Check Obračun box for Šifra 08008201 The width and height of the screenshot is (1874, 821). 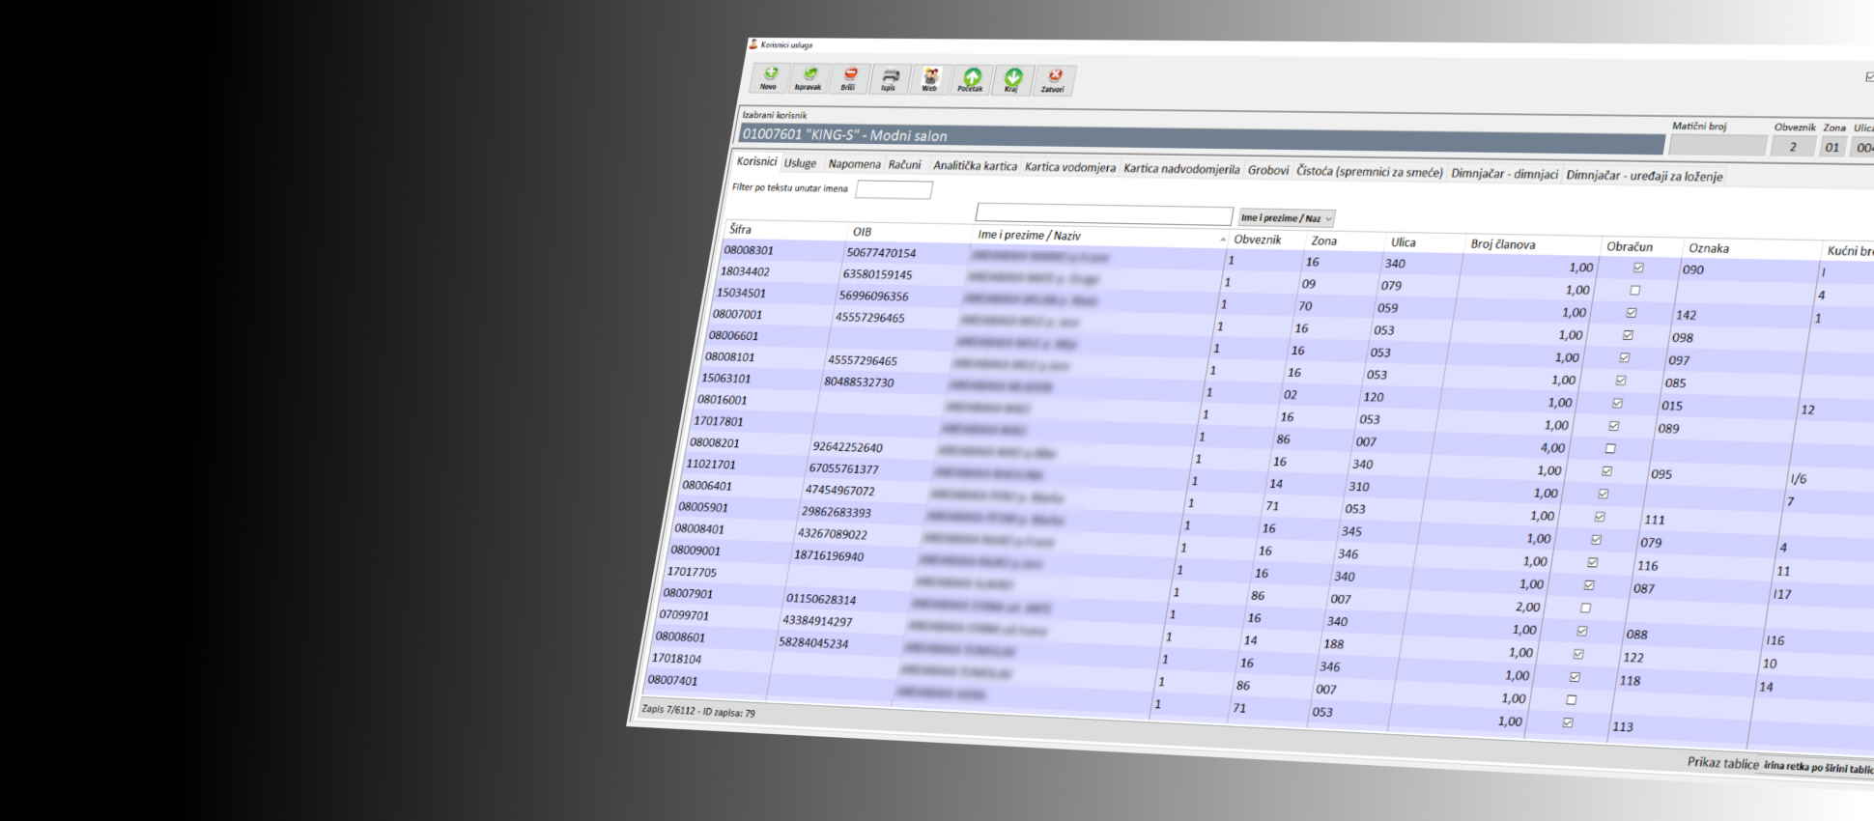tap(1610, 448)
